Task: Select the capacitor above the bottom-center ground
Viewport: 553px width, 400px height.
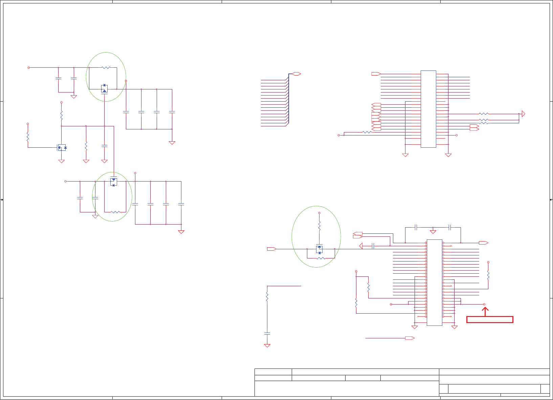Action: [x=267, y=333]
